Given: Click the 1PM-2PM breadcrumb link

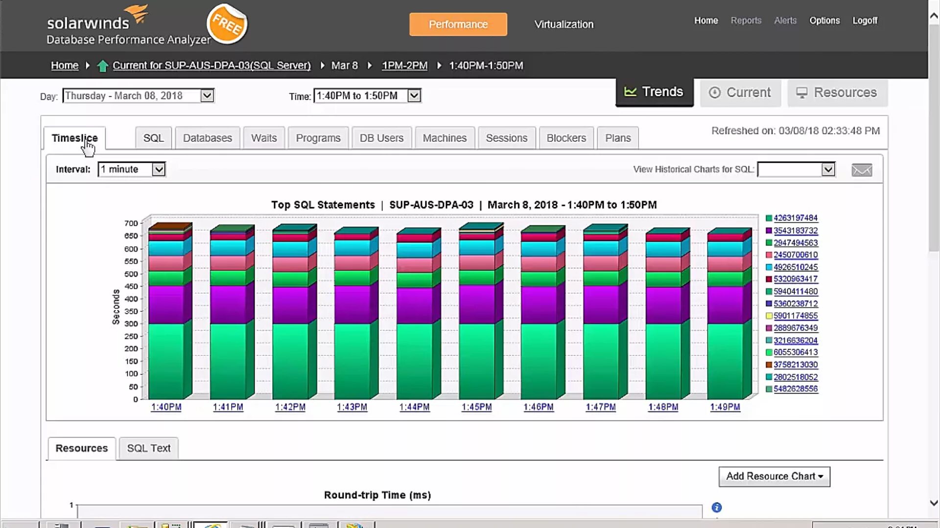Looking at the screenshot, I should pyautogui.click(x=404, y=66).
